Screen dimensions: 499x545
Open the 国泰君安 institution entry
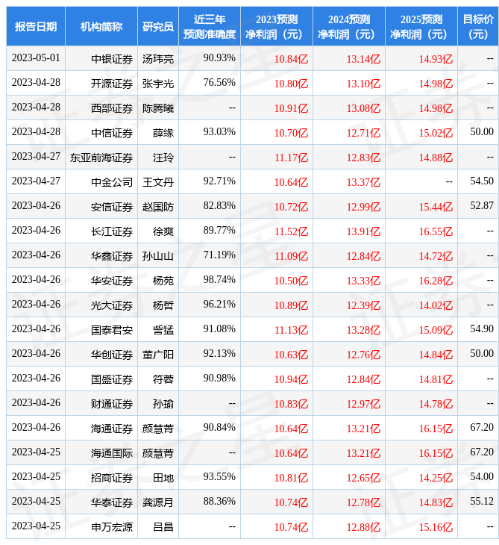[x=112, y=330]
